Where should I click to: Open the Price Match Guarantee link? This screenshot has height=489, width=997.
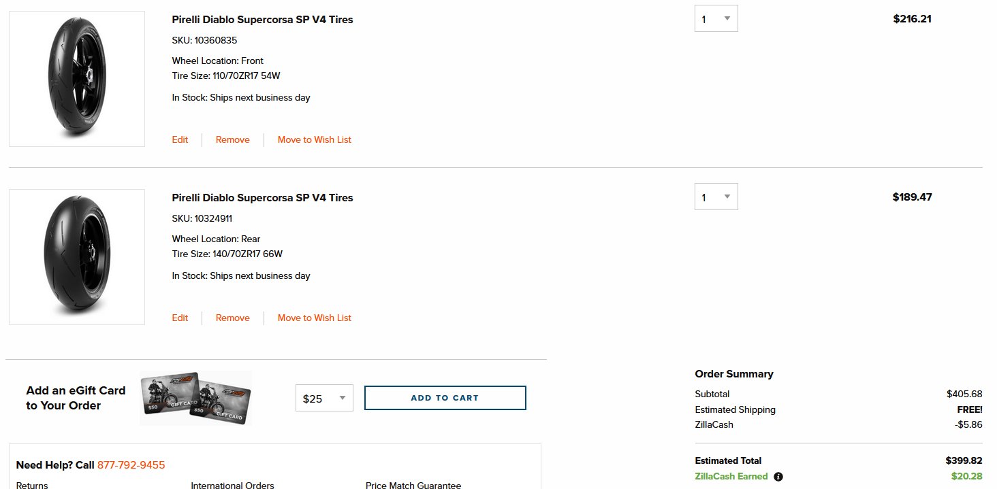point(413,485)
